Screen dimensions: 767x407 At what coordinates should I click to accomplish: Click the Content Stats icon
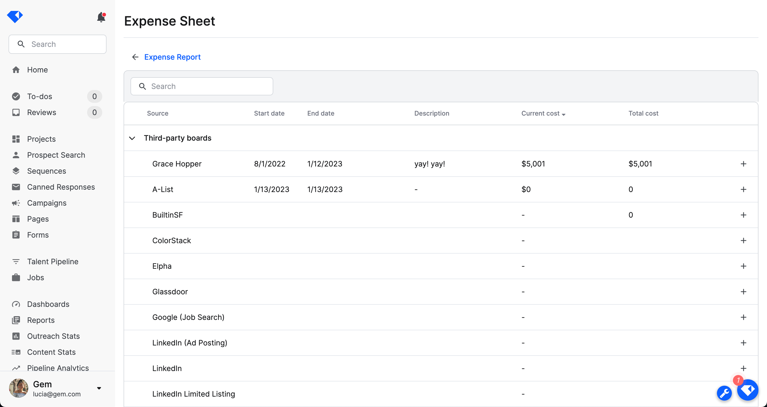click(x=16, y=352)
